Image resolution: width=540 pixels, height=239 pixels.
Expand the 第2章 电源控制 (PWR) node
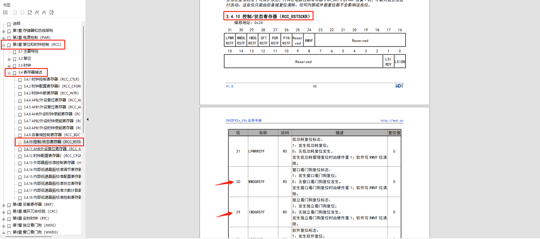point(3,39)
